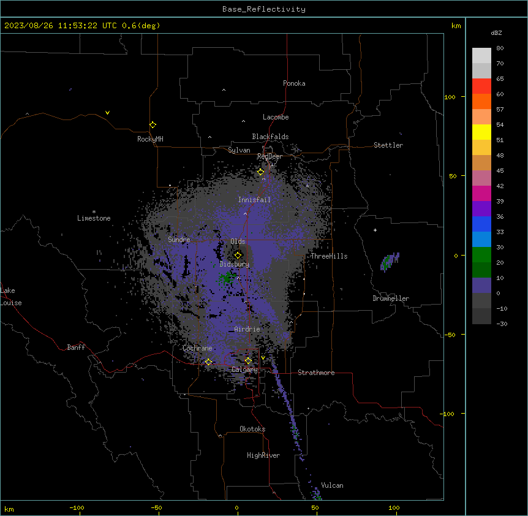Click the Banff label
Screen dimensions: 528x516
76,347
